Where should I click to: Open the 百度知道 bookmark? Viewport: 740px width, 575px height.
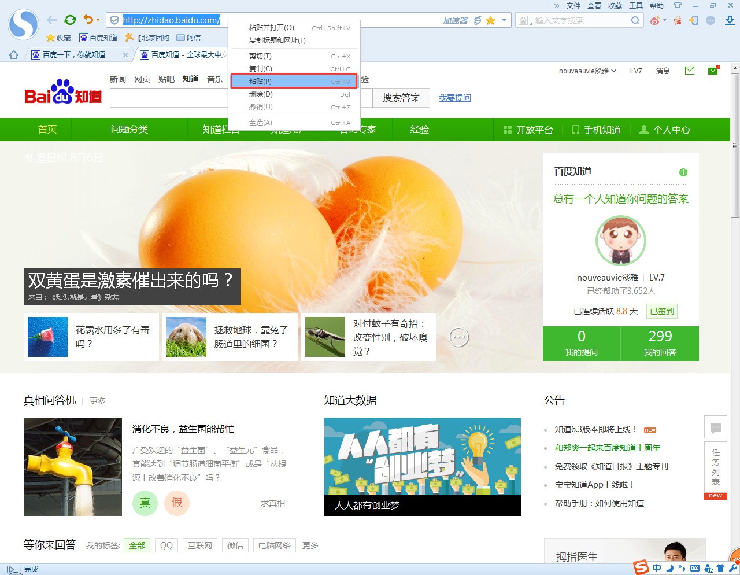pos(98,38)
